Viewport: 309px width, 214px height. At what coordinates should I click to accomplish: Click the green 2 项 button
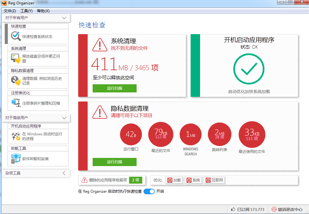pyautogui.click(x=136, y=180)
